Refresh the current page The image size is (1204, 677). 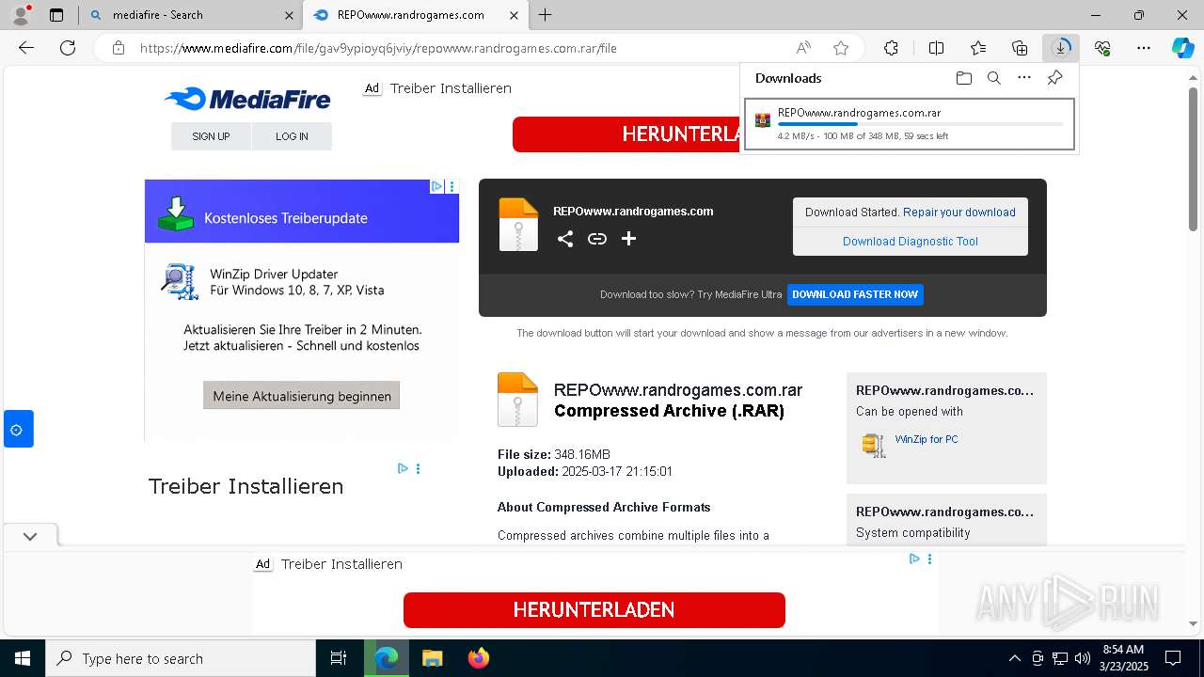[x=68, y=48]
